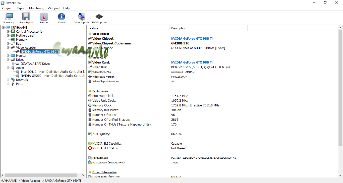Screen dimensions: 343x183
Task: Click the tree pane left scroll arrow
Action: [x=2, y=175]
